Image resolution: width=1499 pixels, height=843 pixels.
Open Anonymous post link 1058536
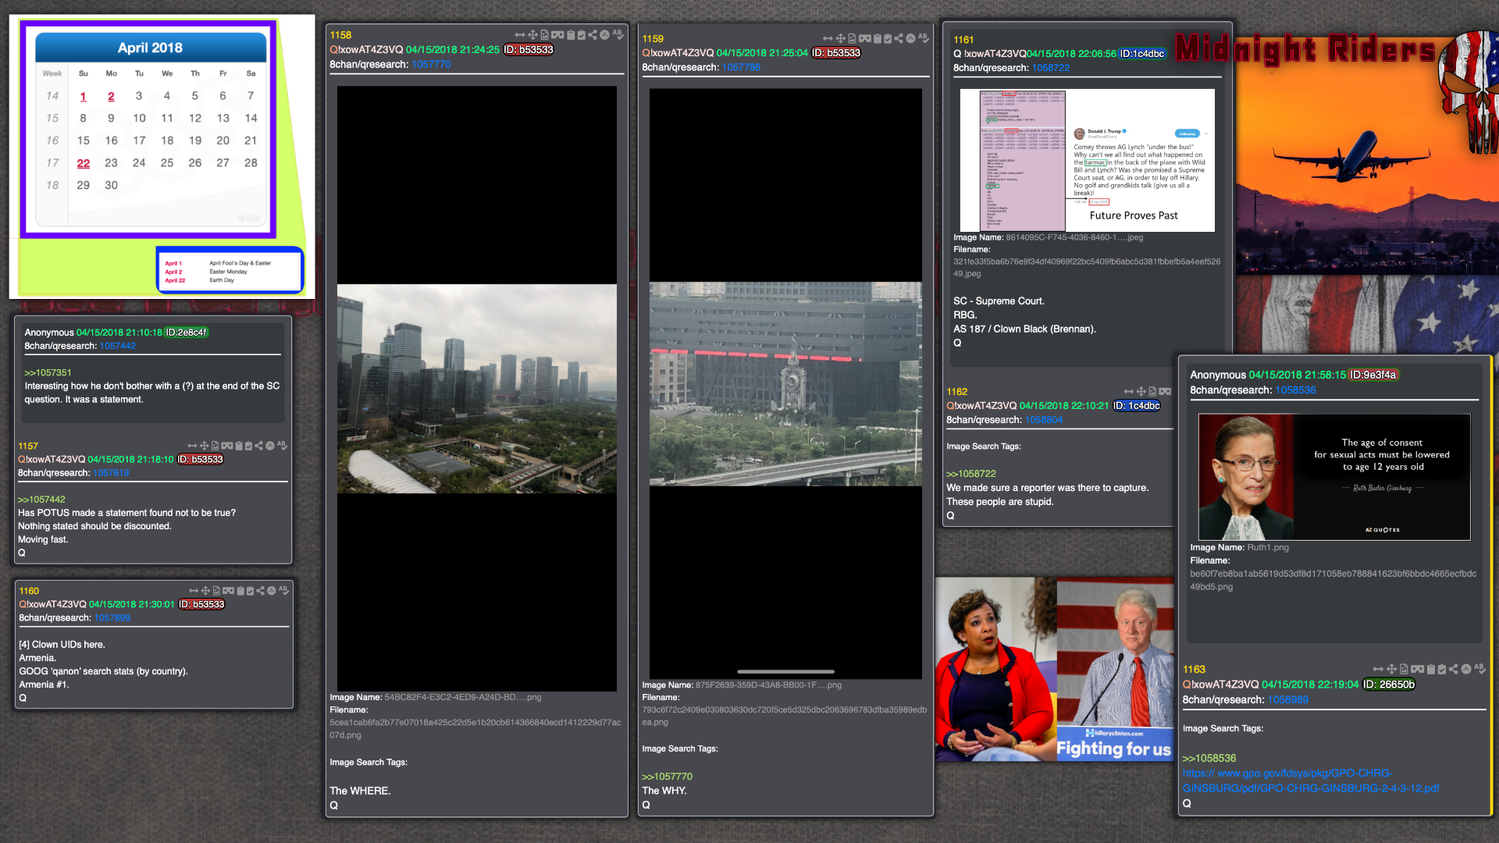click(x=1295, y=390)
